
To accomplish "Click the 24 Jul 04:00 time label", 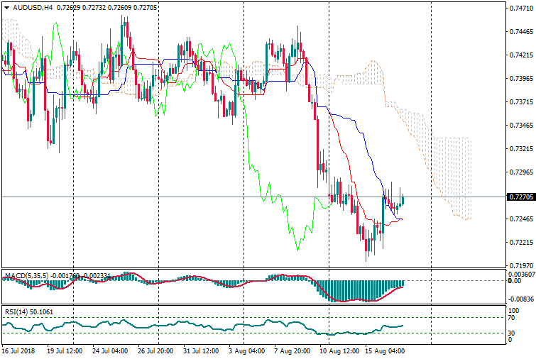I will coord(111,350).
